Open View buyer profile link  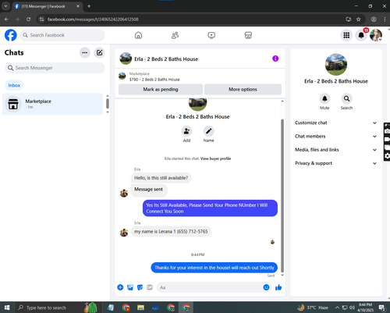click(215, 158)
